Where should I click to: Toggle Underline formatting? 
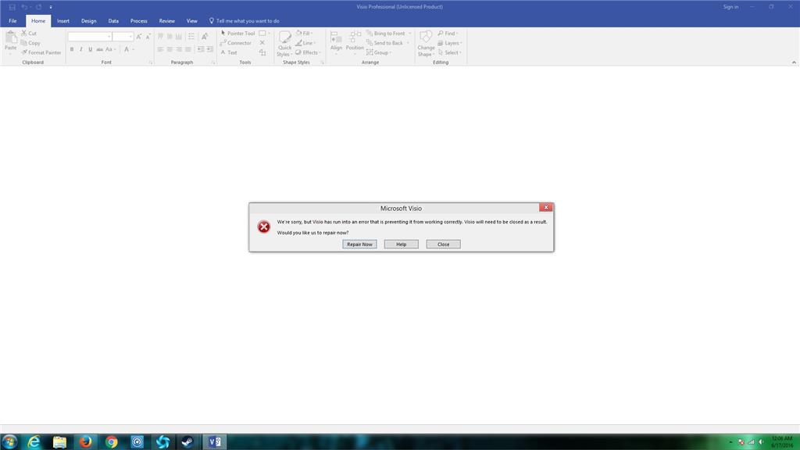(91, 49)
